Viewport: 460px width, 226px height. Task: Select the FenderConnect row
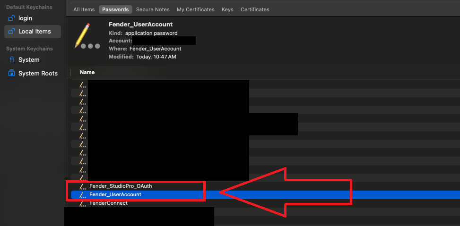coord(266,203)
